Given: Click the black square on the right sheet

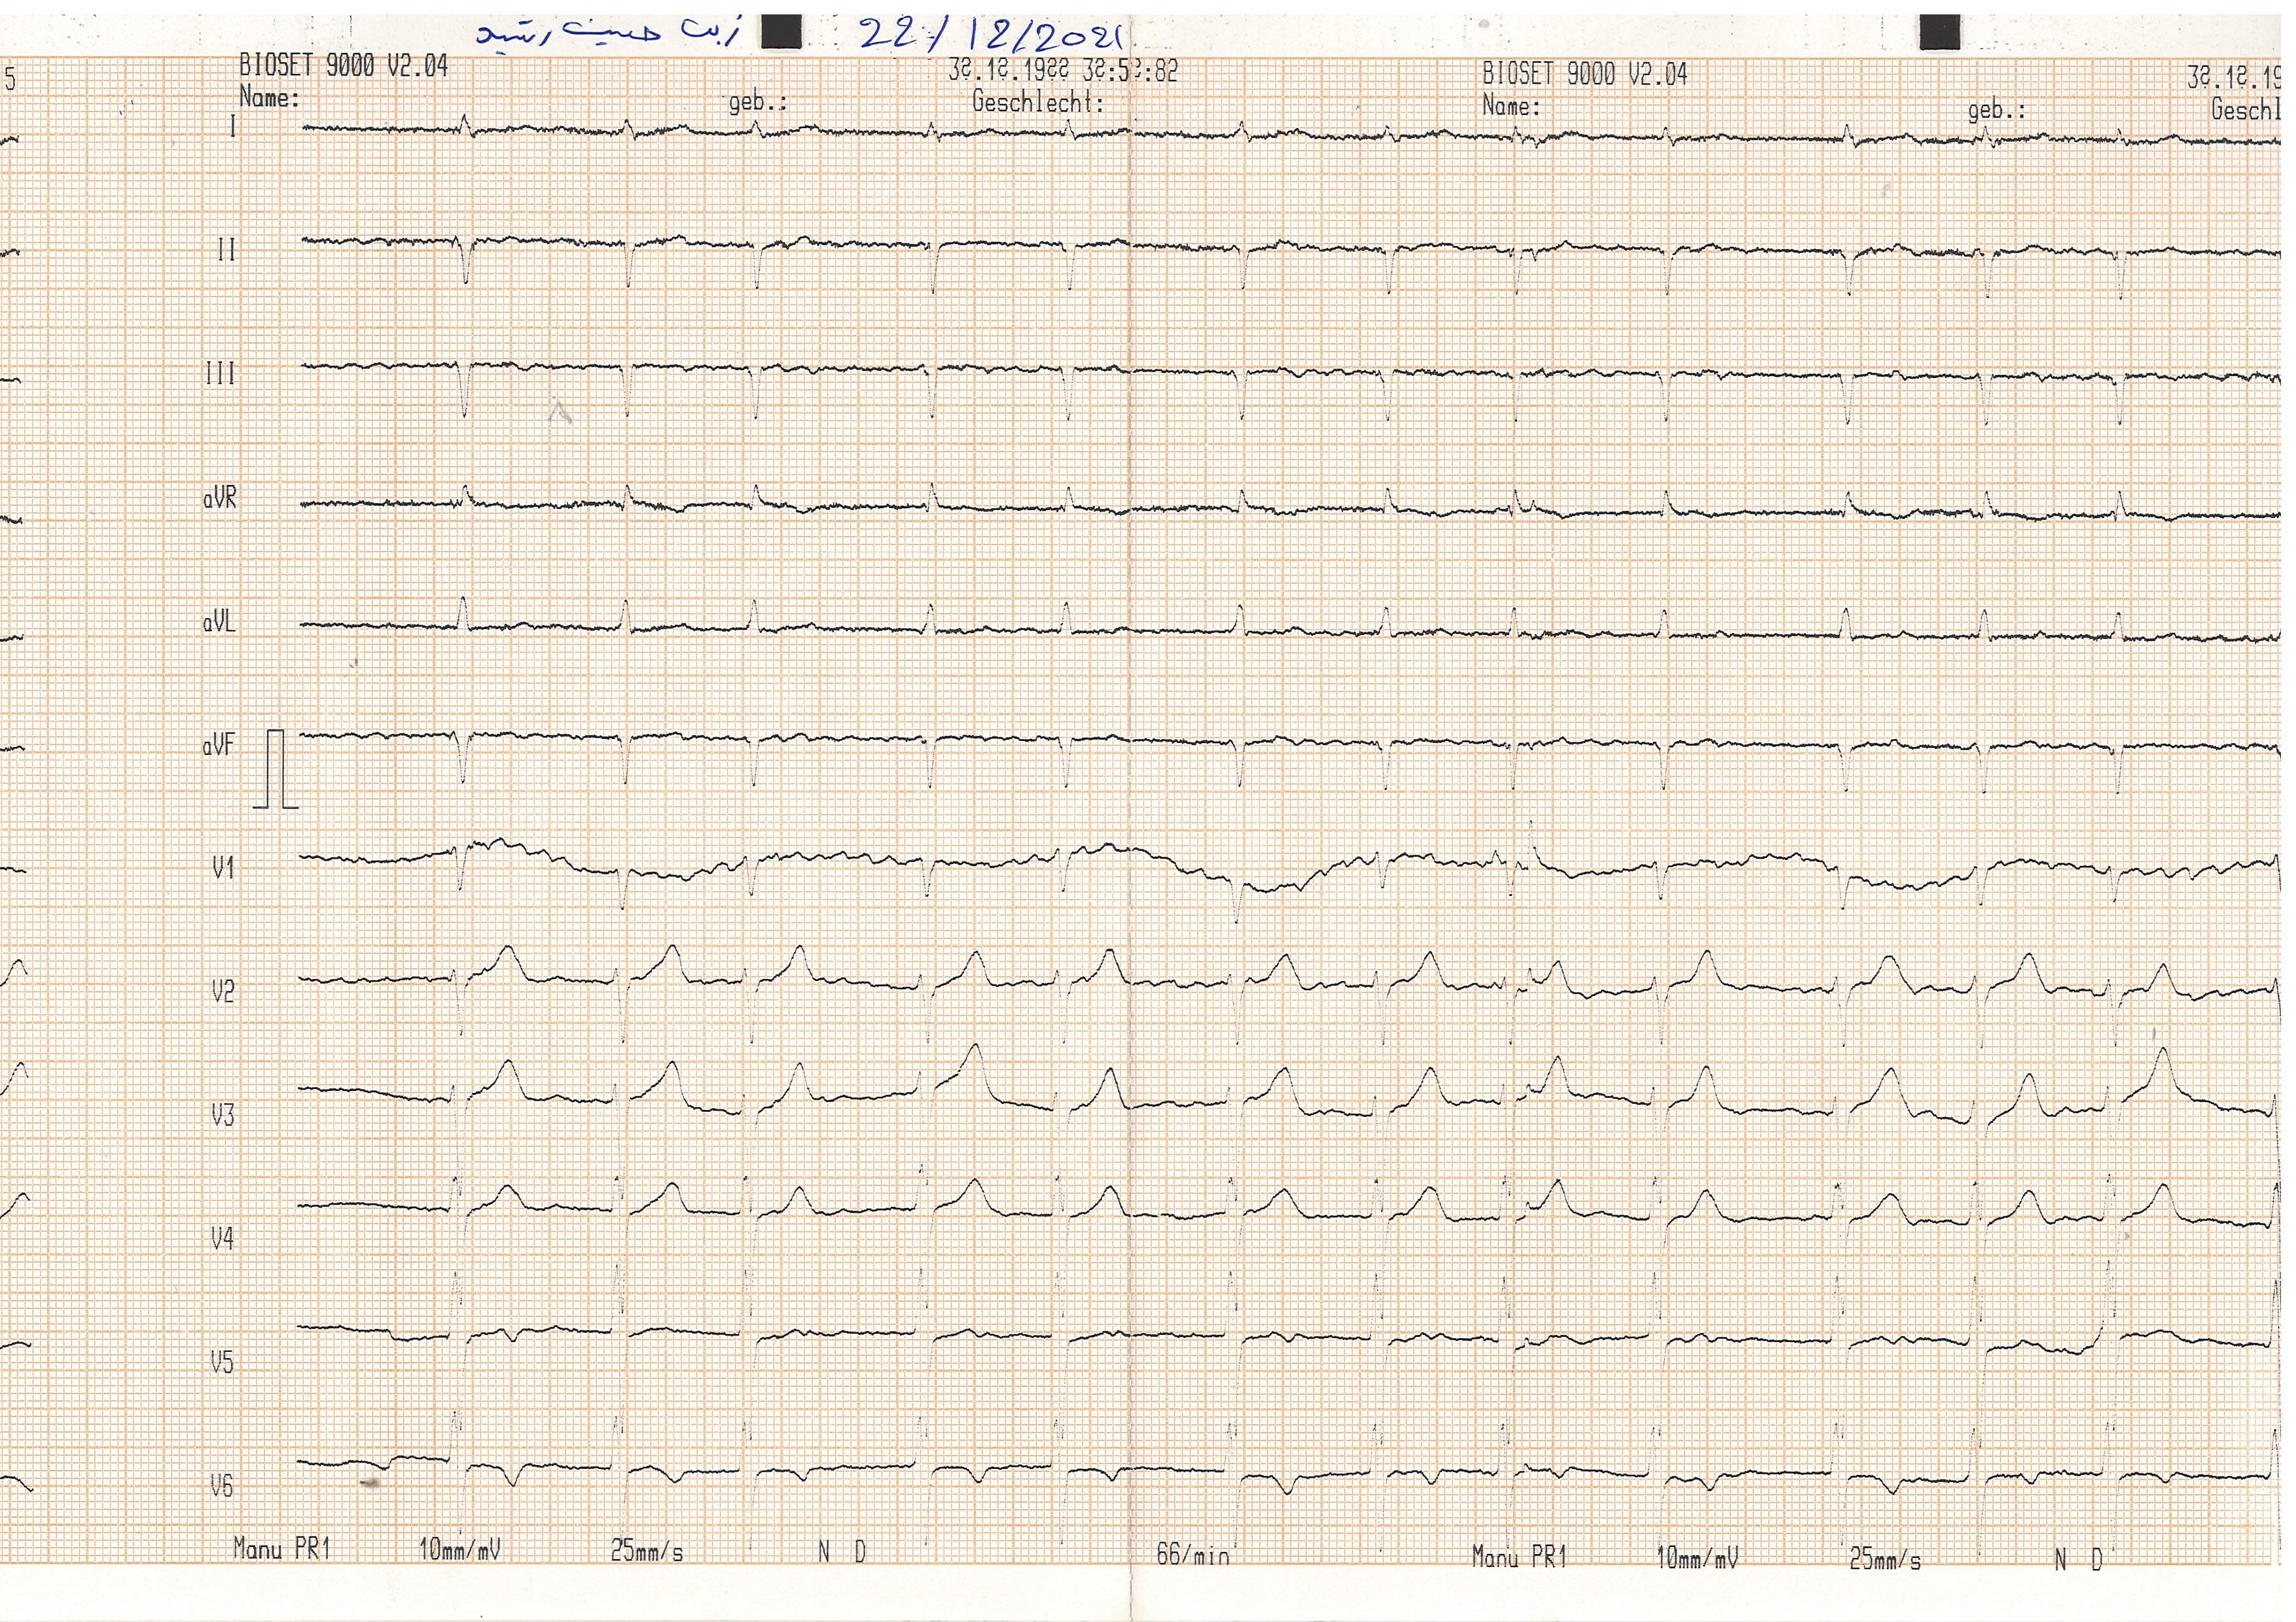Looking at the screenshot, I should point(1939,33).
